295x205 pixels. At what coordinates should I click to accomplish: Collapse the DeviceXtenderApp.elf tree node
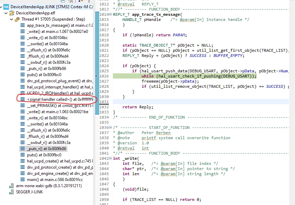(x=6, y=13)
